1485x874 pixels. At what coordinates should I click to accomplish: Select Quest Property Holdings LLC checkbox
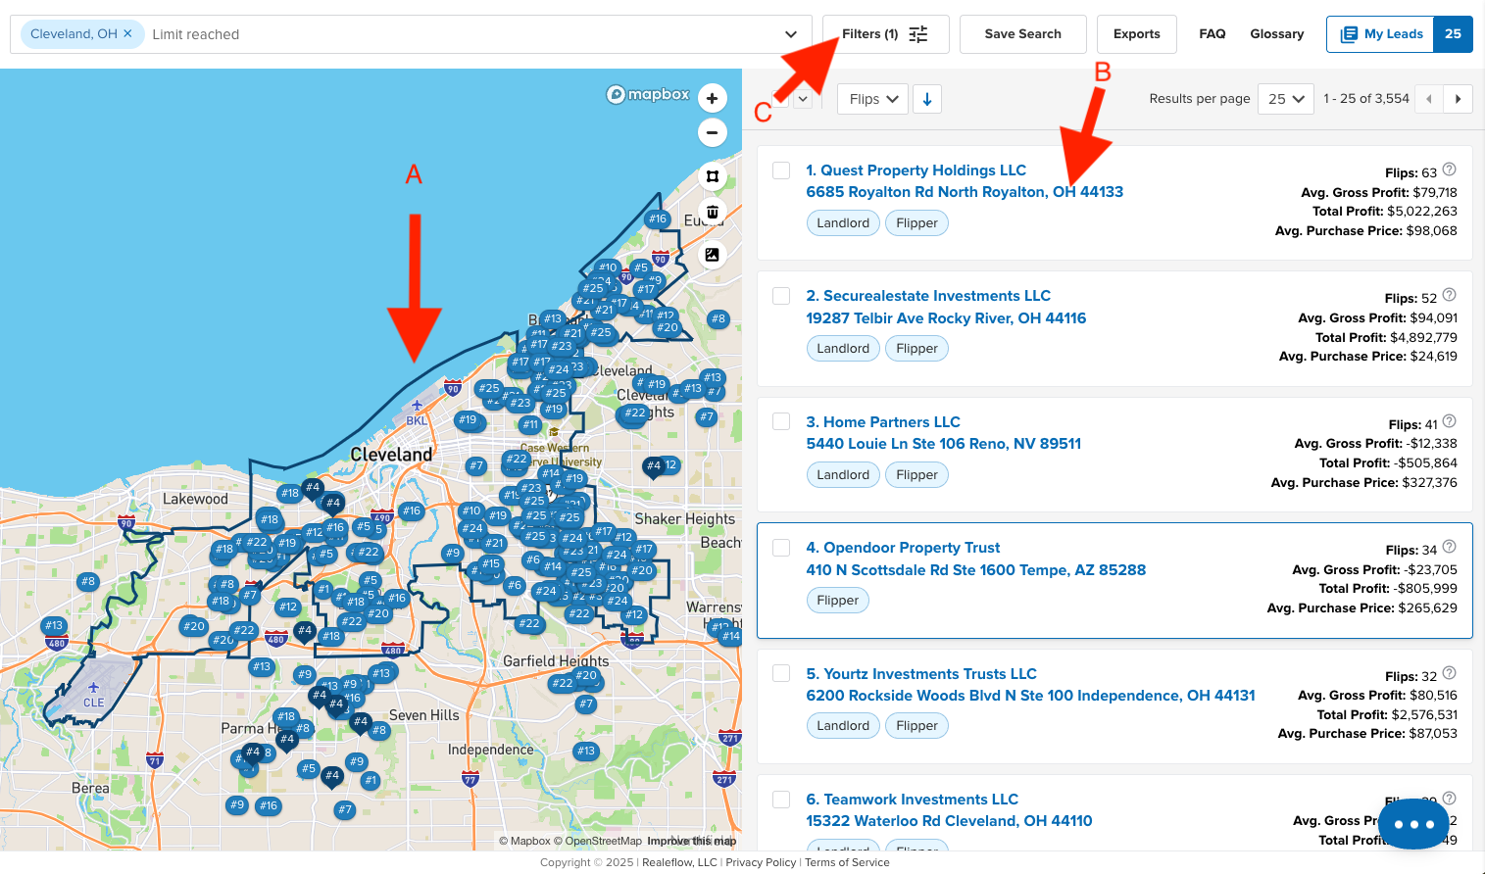coord(781,170)
